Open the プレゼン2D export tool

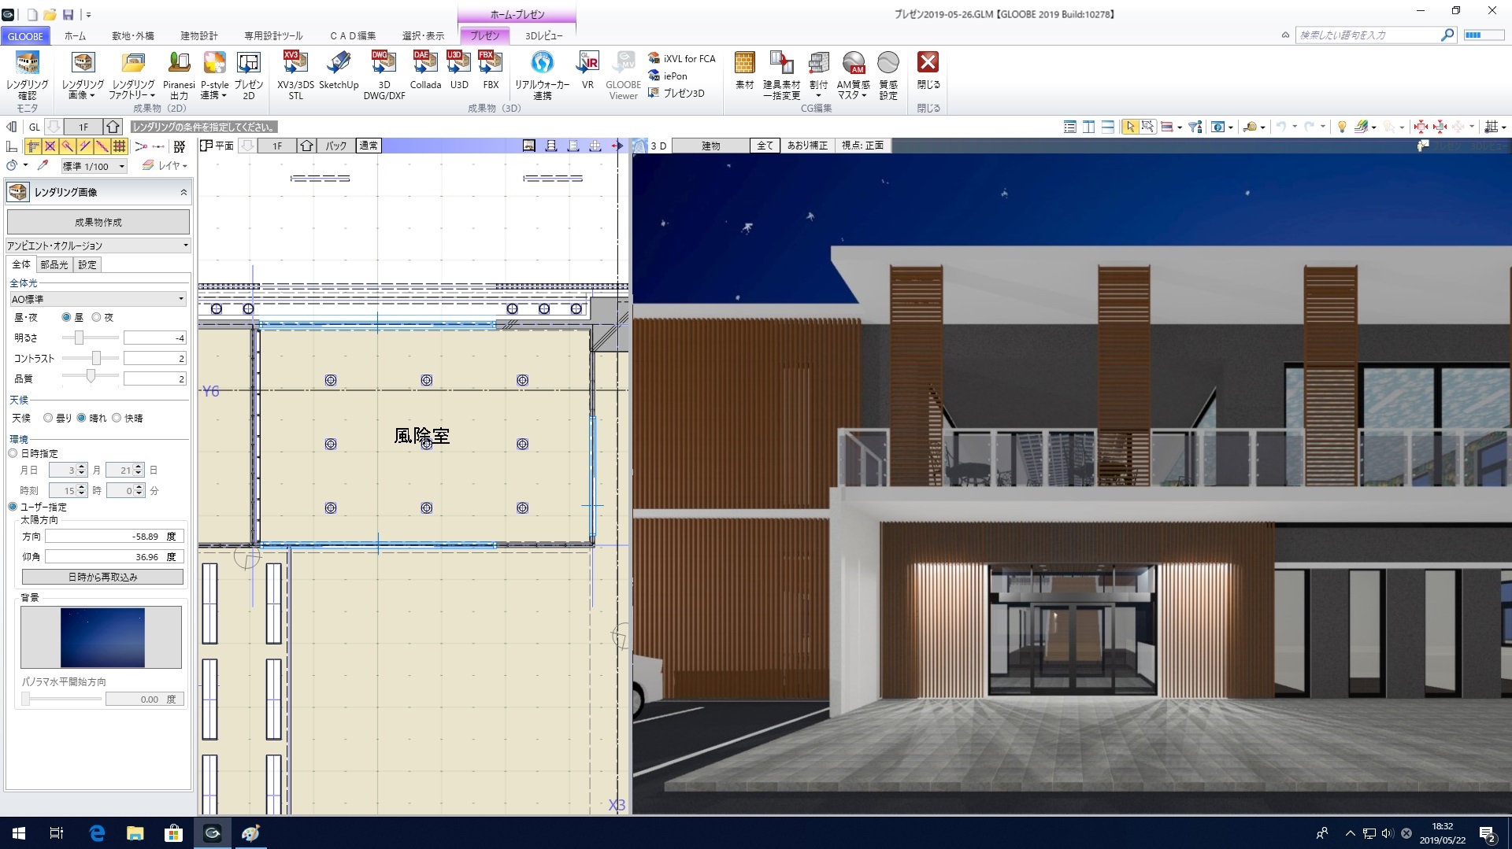(x=248, y=76)
